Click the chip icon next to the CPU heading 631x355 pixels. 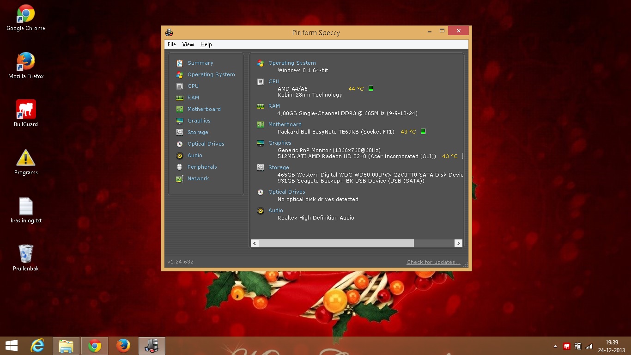coord(261,82)
